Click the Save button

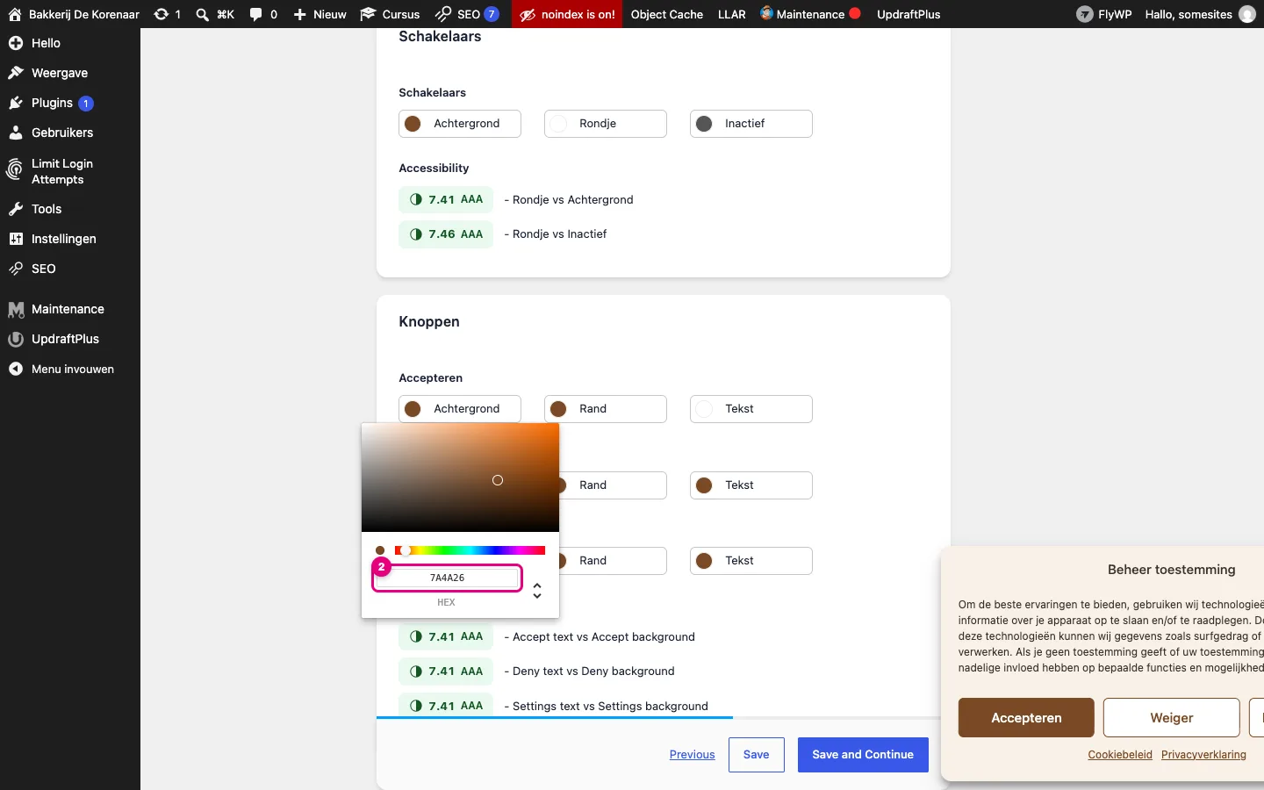point(757,755)
